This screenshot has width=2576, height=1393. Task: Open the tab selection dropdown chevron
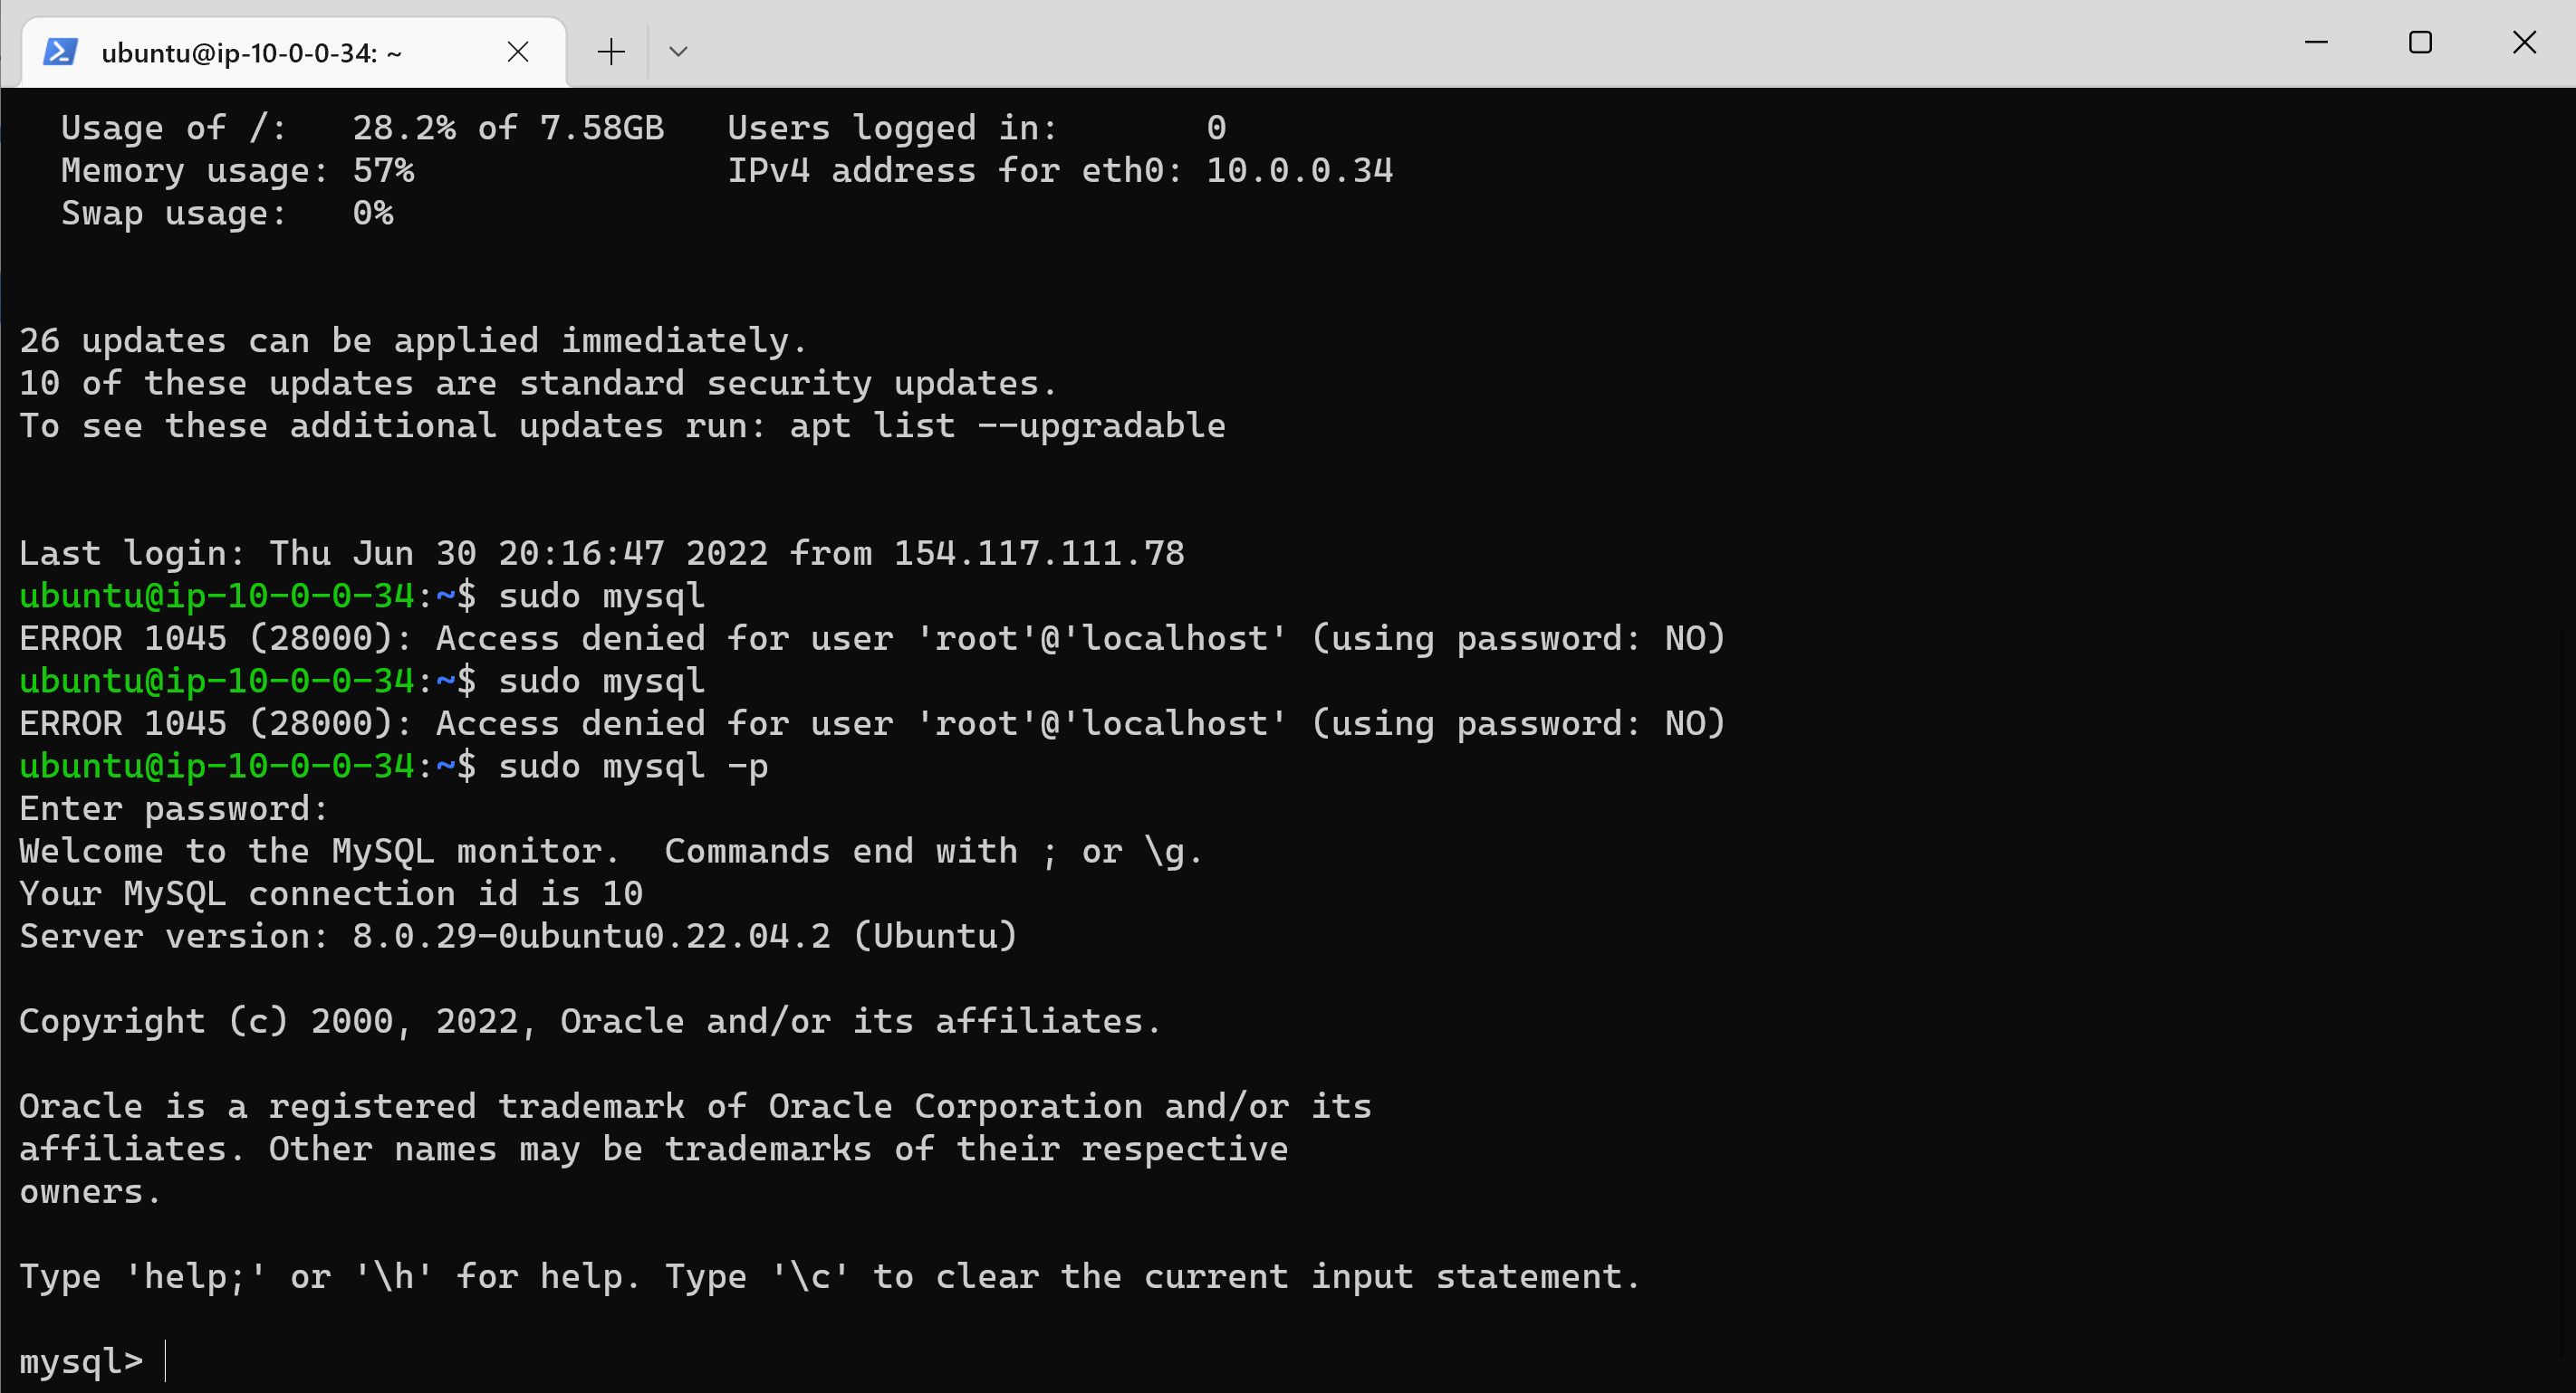(x=678, y=51)
